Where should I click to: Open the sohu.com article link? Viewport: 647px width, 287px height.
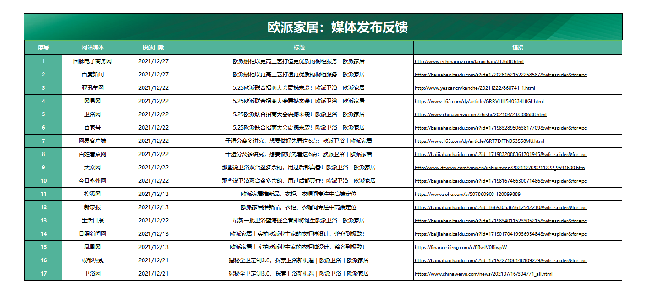(x=467, y=194)
